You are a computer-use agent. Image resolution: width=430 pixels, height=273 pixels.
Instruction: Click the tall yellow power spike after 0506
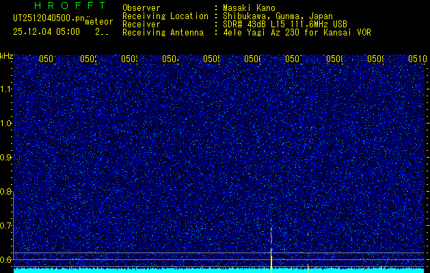click(x=271, y=261)
